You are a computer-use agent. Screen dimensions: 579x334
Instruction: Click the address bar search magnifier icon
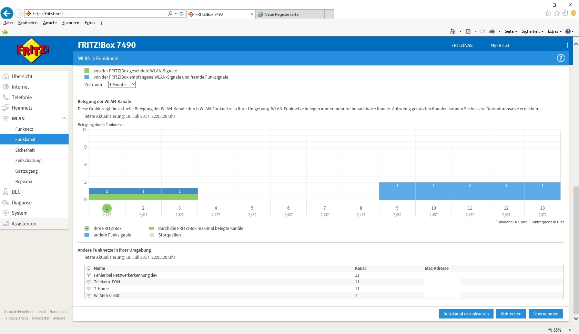click(170, 13)
